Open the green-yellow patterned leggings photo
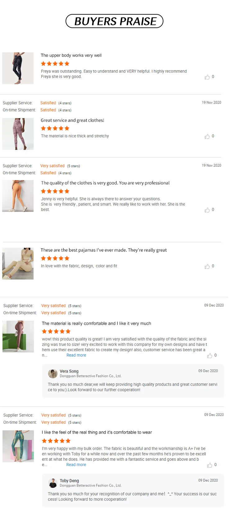Screen dimensions: 233x512 point(18,446)
